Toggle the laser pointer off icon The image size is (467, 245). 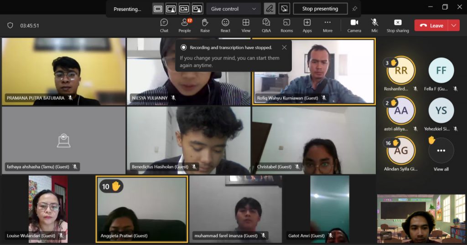(x=285, y=9)
